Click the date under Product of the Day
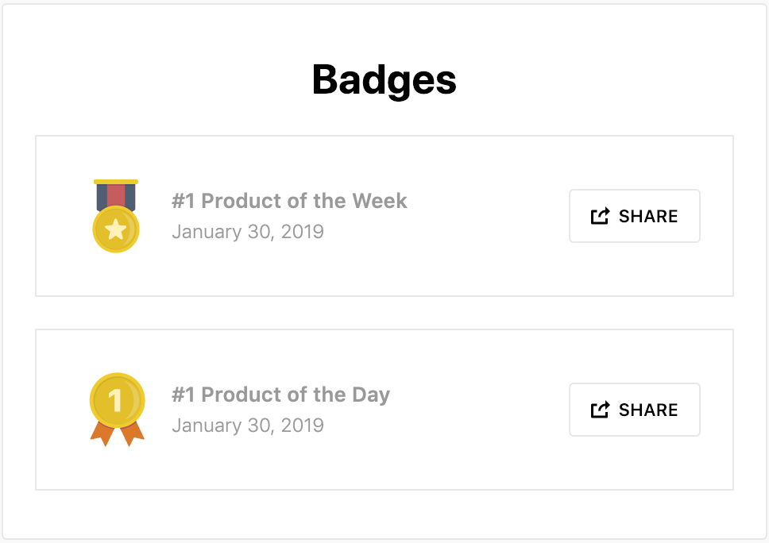Image resolution: width=769 pixels, height=543 pixels. coord(248,426)
